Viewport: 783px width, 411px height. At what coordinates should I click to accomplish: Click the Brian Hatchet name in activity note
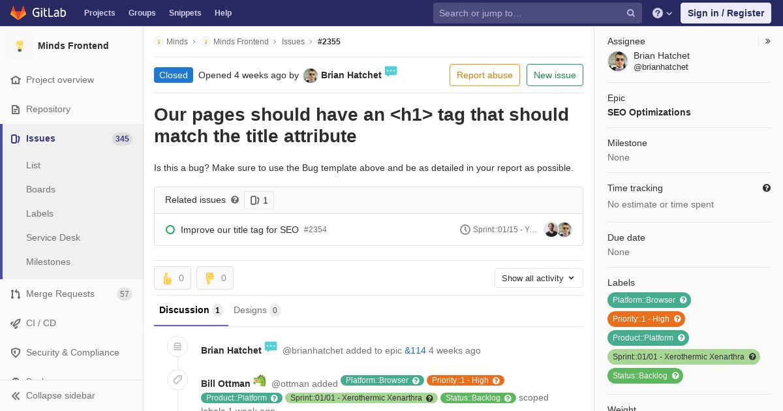click(x=231, y=350)
